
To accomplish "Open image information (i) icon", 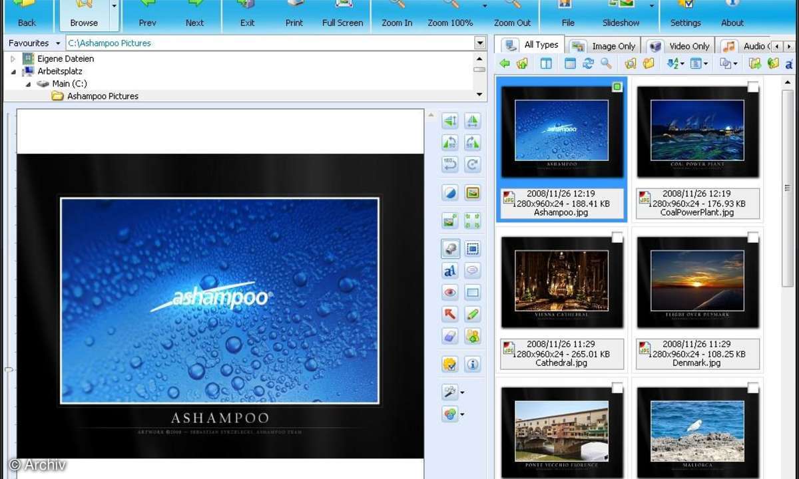I will coord(472,364).
